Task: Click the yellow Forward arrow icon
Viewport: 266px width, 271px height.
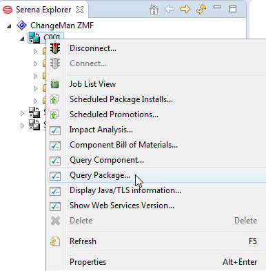Action: (185, 10)
